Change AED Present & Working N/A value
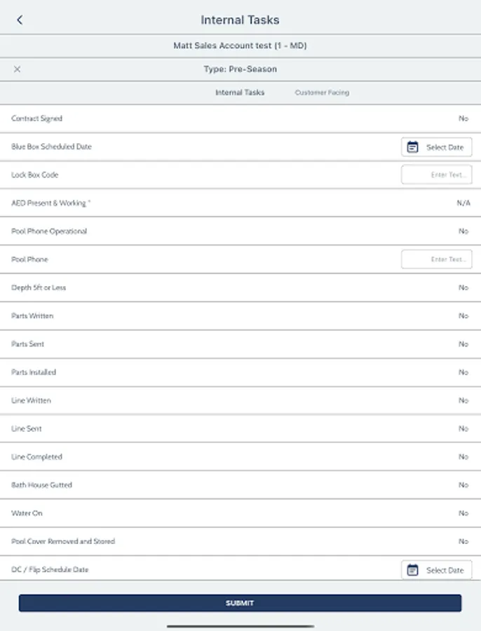The height and width of the screenshot is (631, 481). tap(463, 203)
